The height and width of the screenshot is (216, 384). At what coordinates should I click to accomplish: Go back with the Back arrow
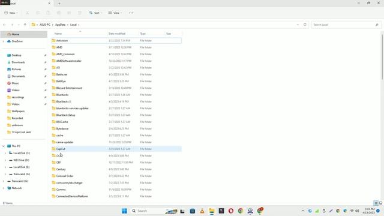pos(4,25)
